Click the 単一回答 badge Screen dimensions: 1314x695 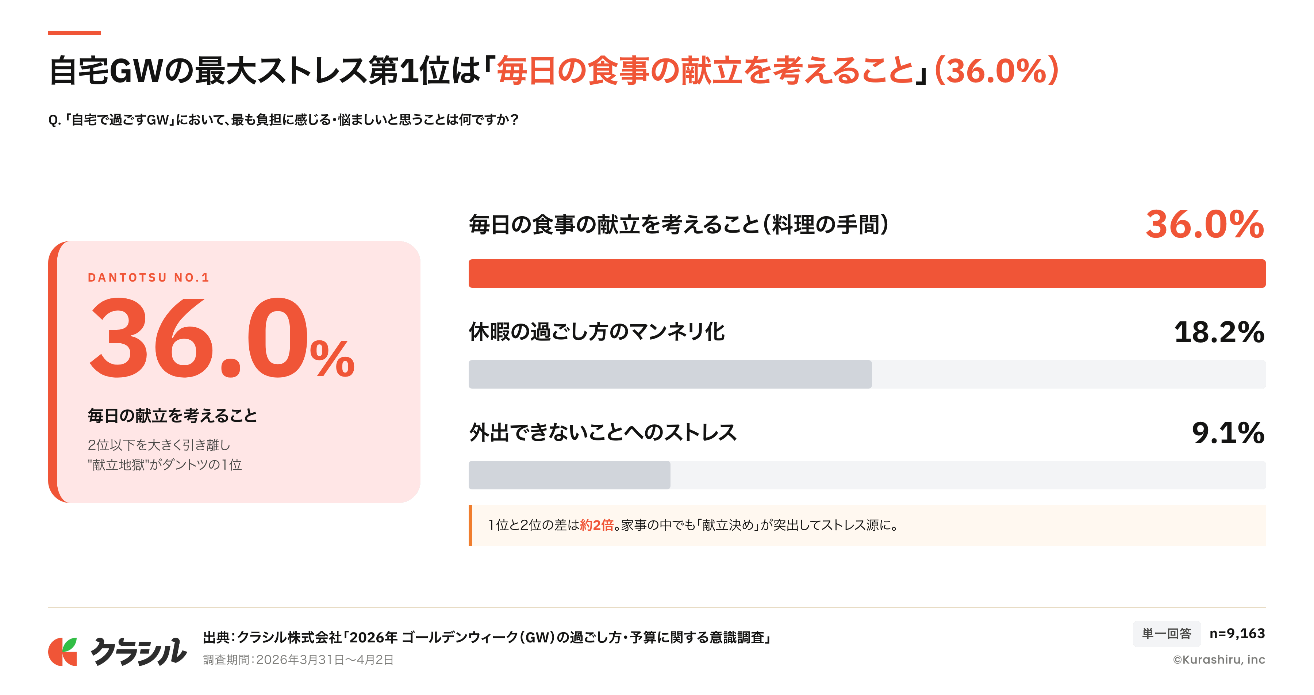click(1166, 634)
